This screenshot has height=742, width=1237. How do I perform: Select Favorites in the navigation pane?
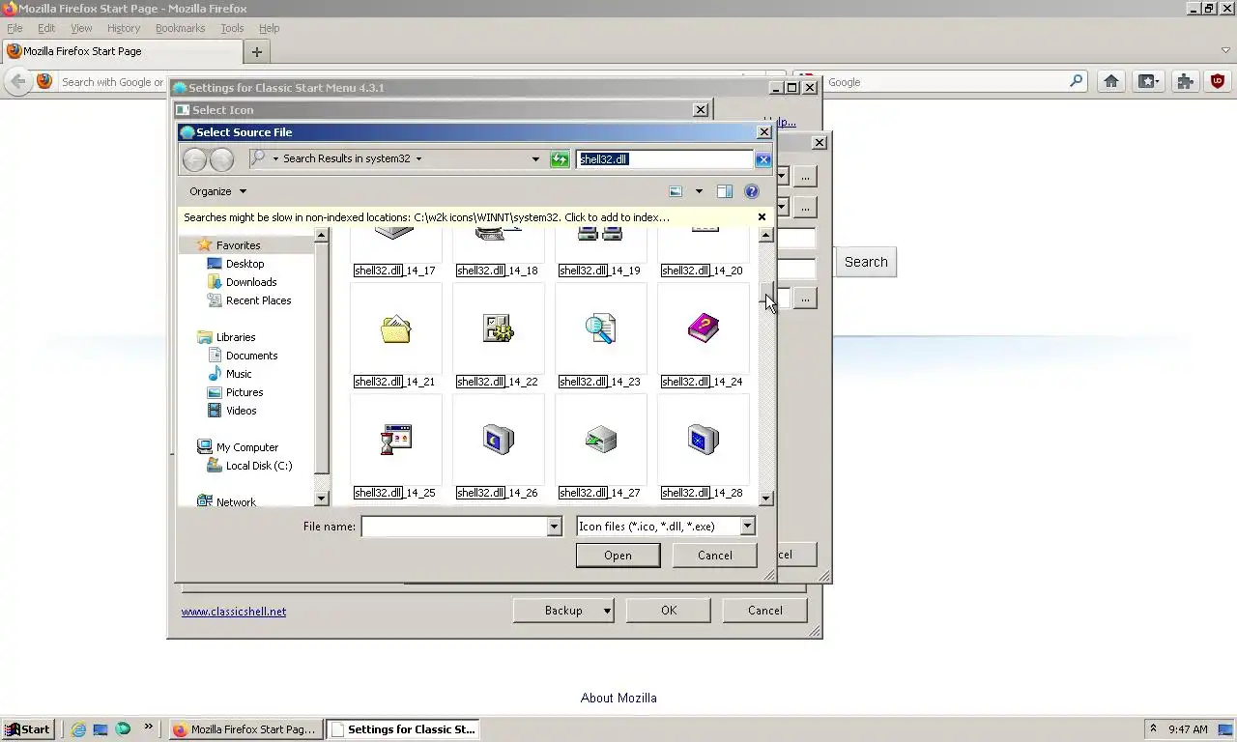click(x=238, y=245)
